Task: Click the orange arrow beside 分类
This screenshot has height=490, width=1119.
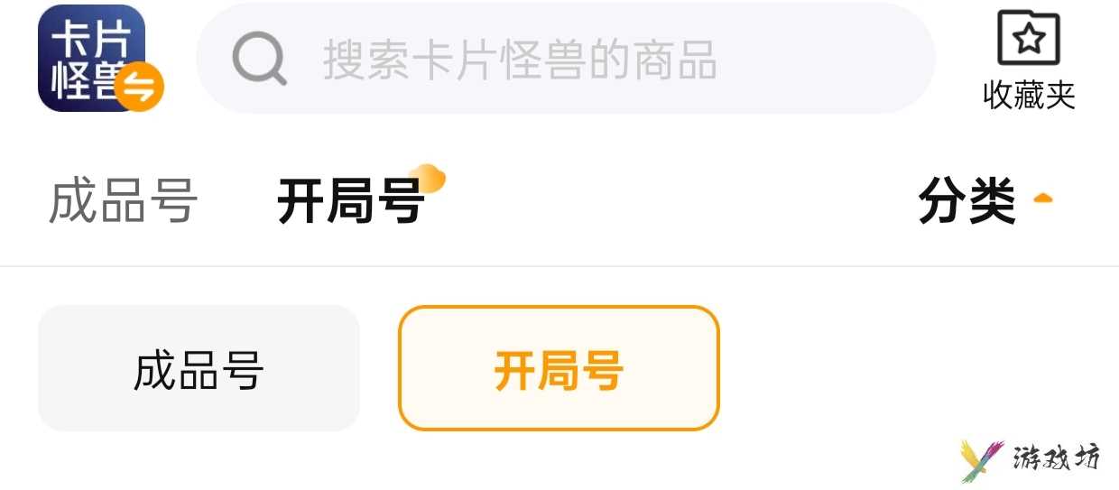Action: coord(1042,198)
